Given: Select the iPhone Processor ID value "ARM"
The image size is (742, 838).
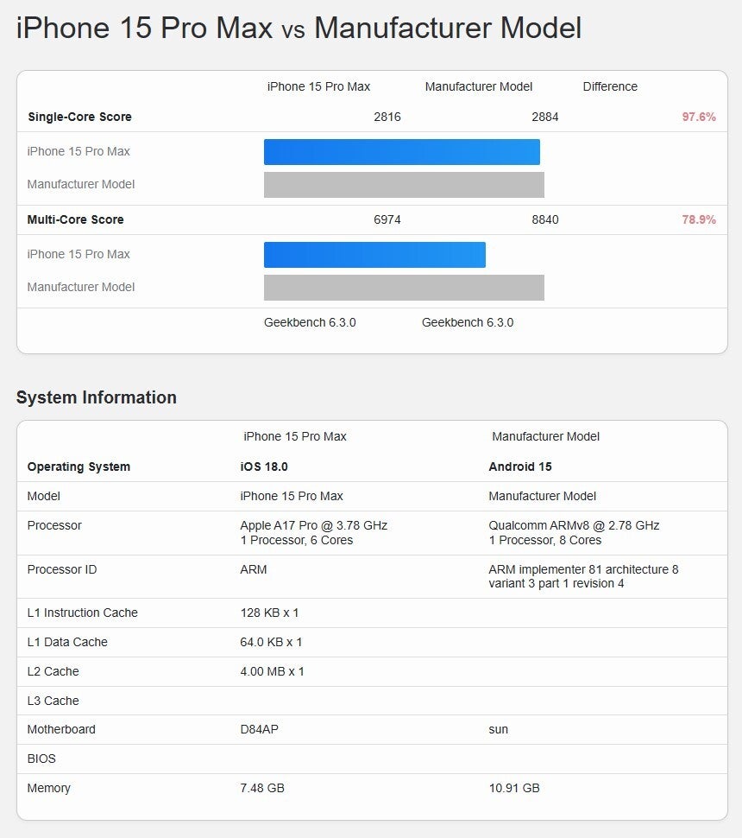Looking at the screenshot, I should coord(254,569).
